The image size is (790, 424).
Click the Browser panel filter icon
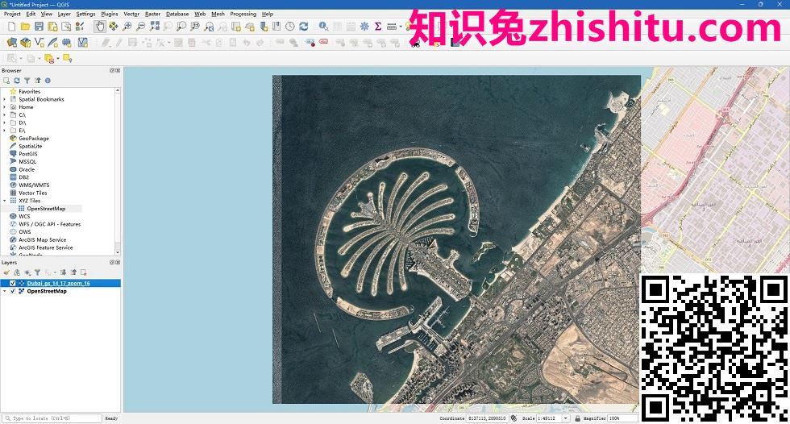point(27,81)
